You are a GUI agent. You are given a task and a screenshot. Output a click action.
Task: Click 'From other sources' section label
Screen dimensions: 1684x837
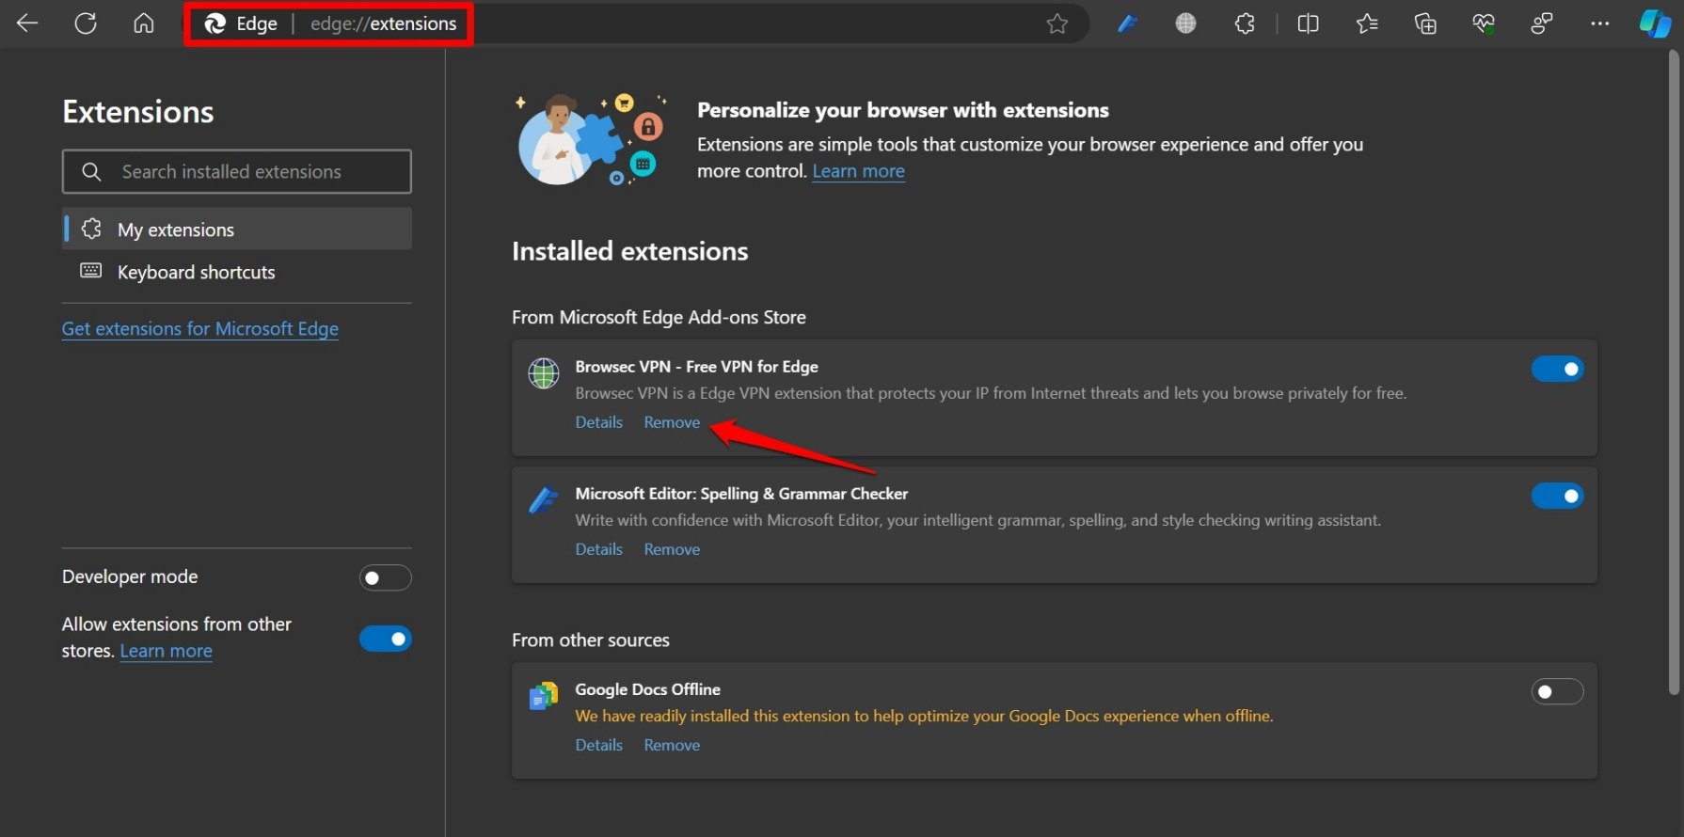coord(591,640)
